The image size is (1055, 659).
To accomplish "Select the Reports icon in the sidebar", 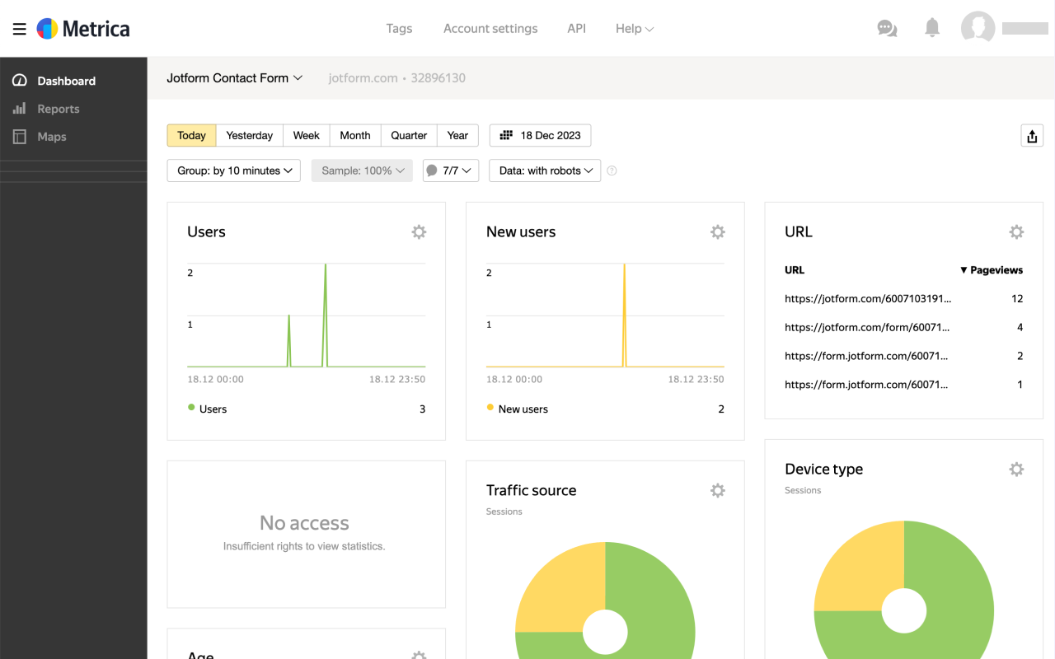I will (18, 108).
